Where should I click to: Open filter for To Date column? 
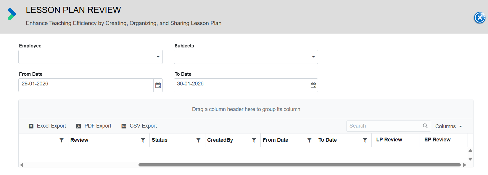click(365, 140)
